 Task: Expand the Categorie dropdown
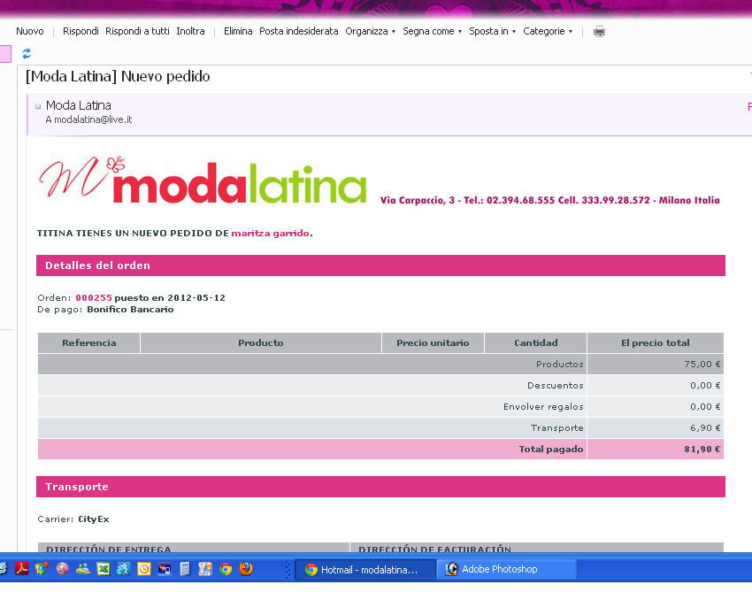548,31
